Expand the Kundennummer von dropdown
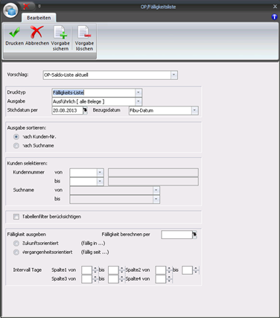The width and height of the screenshot is (280, 318). (x=100, y=173)
